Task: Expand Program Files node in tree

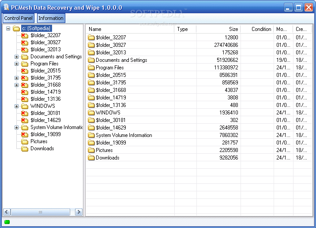Action: click(16, 64)
